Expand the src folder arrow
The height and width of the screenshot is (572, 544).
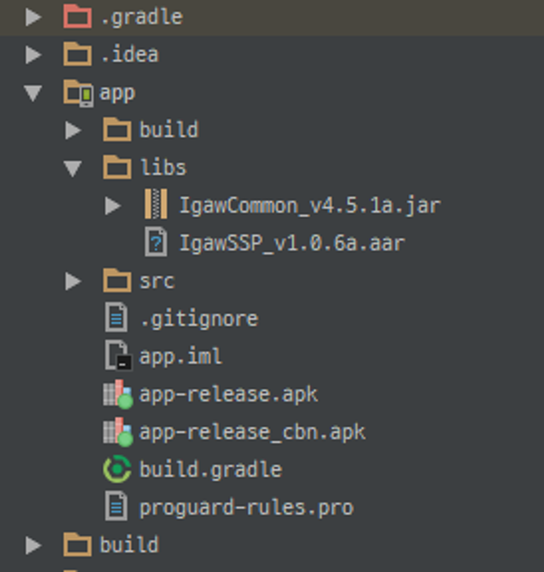(73, 281)
